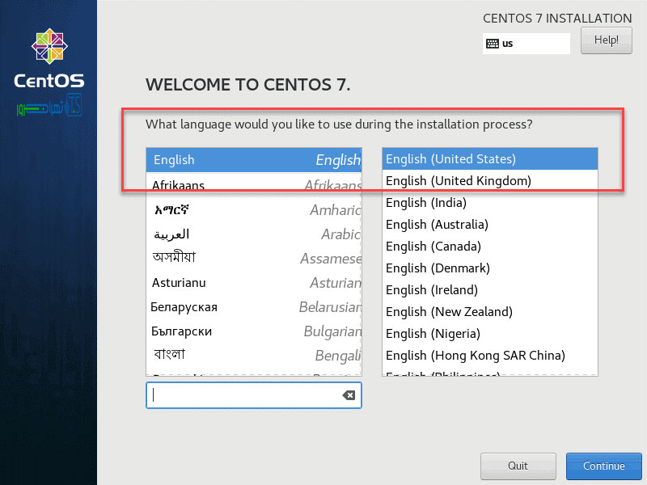Select English (Hong Kong SAR China) locale
The height and width of the screenshot is (485, 647).
(489, 356)
